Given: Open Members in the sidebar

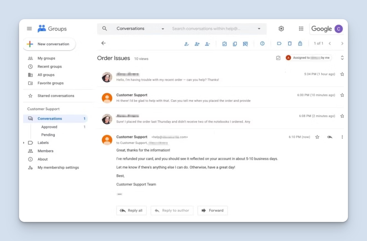Looking at the screenshot, I should (45, 151).
